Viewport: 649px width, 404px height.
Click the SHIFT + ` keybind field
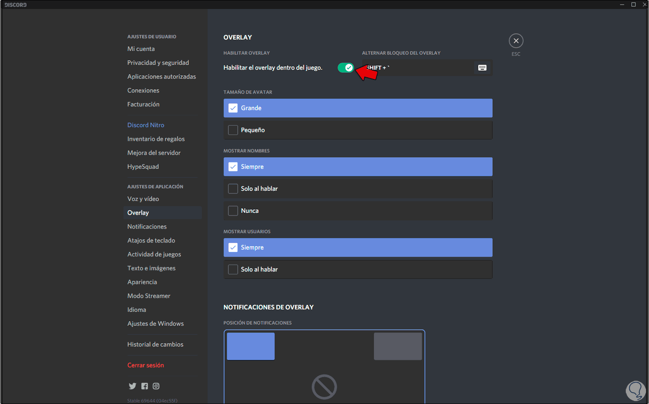pos(427,68)
